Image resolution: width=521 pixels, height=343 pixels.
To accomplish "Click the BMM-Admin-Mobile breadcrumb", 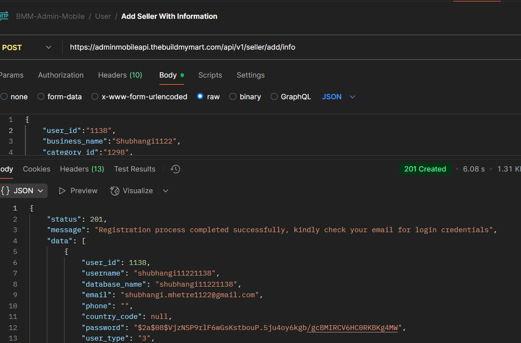I will pyautogui.click(x=50, y=16).
